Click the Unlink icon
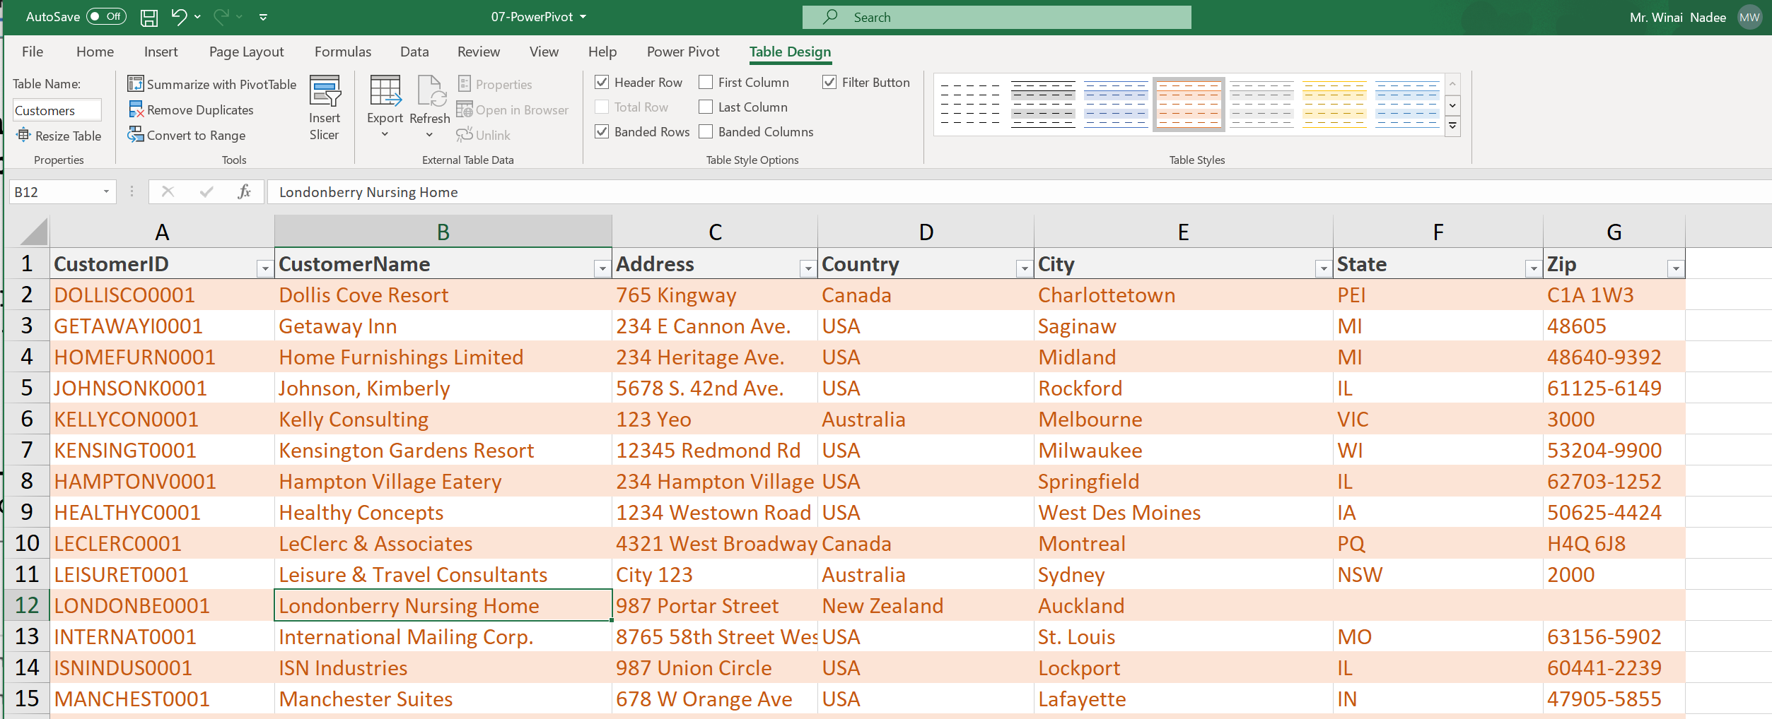This screenshot has width=1772, height=719. tap(464, 134)
